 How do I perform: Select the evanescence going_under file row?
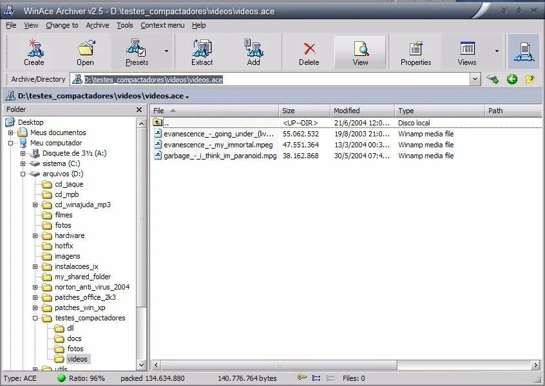pyautogui.click(x=346, y=134)
